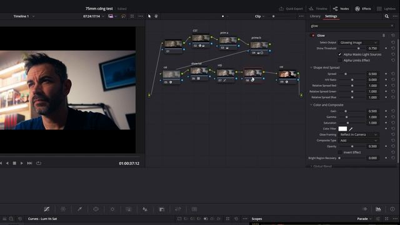
Task: Open the Qualifier eyedropper palette
Action: pyautogui.click(x=79, y=209)
